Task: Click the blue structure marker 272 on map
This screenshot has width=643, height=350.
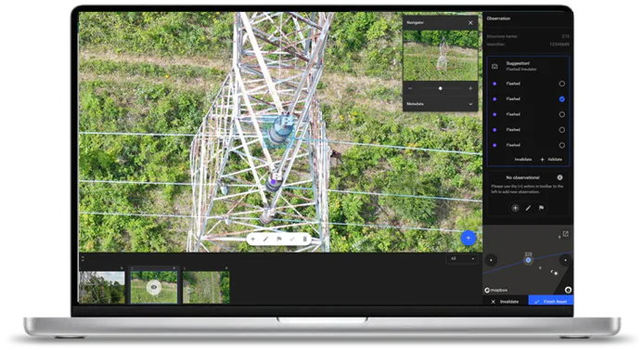Action: click(528, 260)
